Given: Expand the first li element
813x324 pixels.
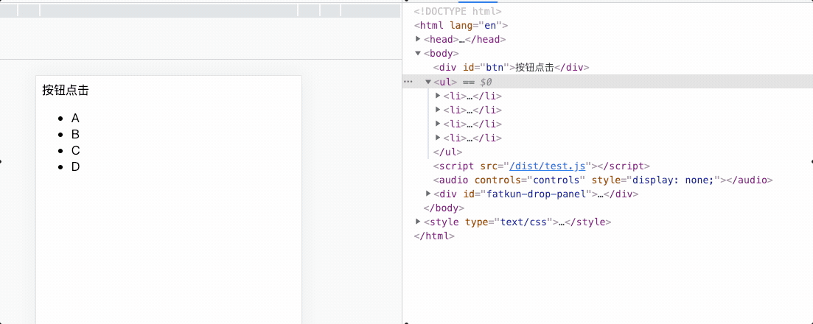Looking at the screenshot, I should pos(438,96).
